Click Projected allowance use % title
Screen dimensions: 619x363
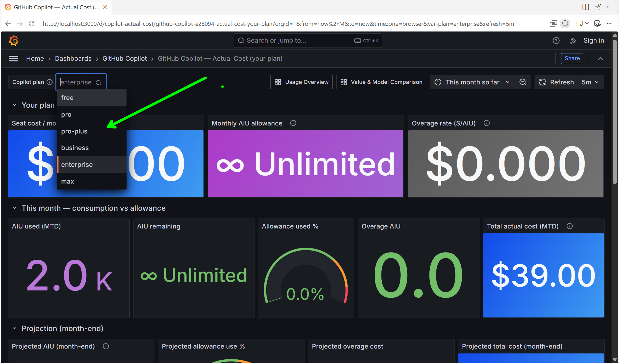[x=203, y=346]
